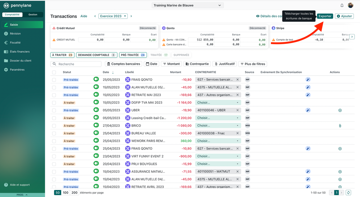Open Choisir dropdown for DGFIP TVA MAI 2023
This screenshot has height=197, width=360.
(218, 103)
